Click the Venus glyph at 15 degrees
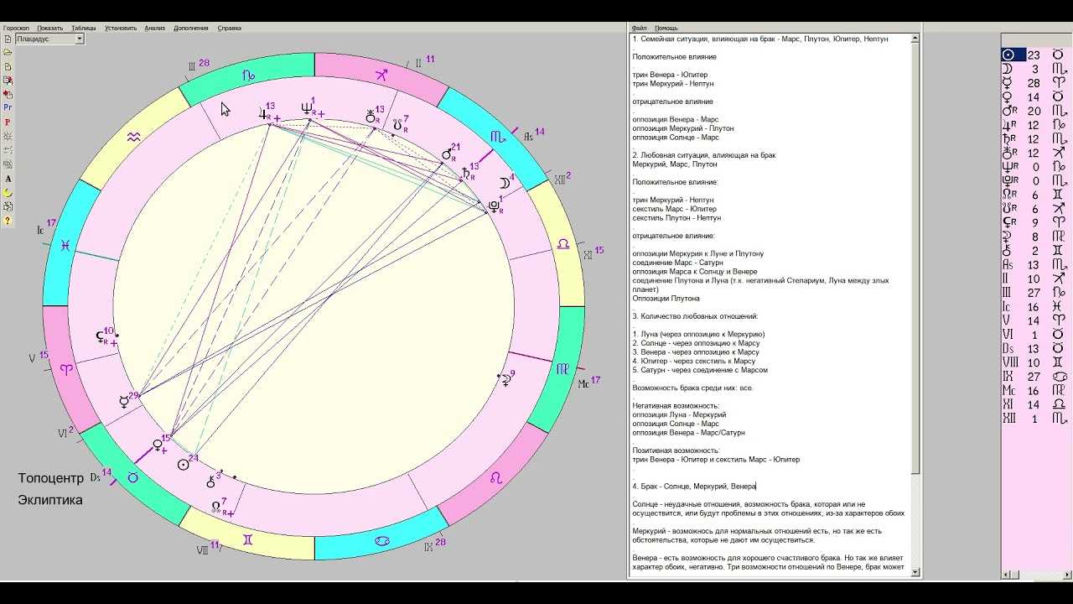Image resolution: width=1073 pixels, height=604 pixels. [x=157, y=445]
